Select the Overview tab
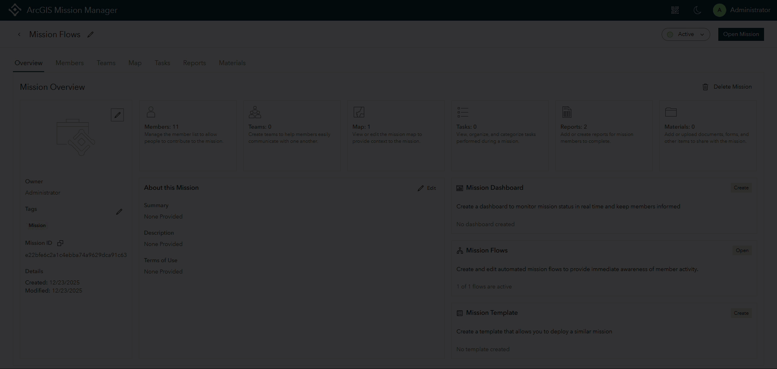This screenshot has width=777, height=369. (28, 63)
